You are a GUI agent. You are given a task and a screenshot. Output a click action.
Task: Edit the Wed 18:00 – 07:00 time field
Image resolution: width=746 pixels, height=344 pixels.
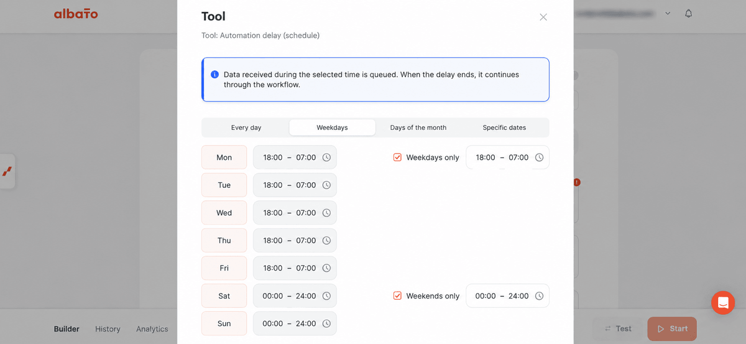point(295,213)
